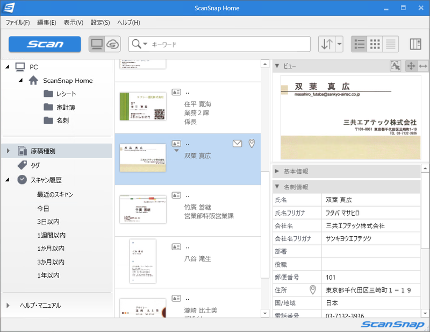Click the fit-to-width icon in the viewer
The image size is (430, 332).
[x=424, y=66]
